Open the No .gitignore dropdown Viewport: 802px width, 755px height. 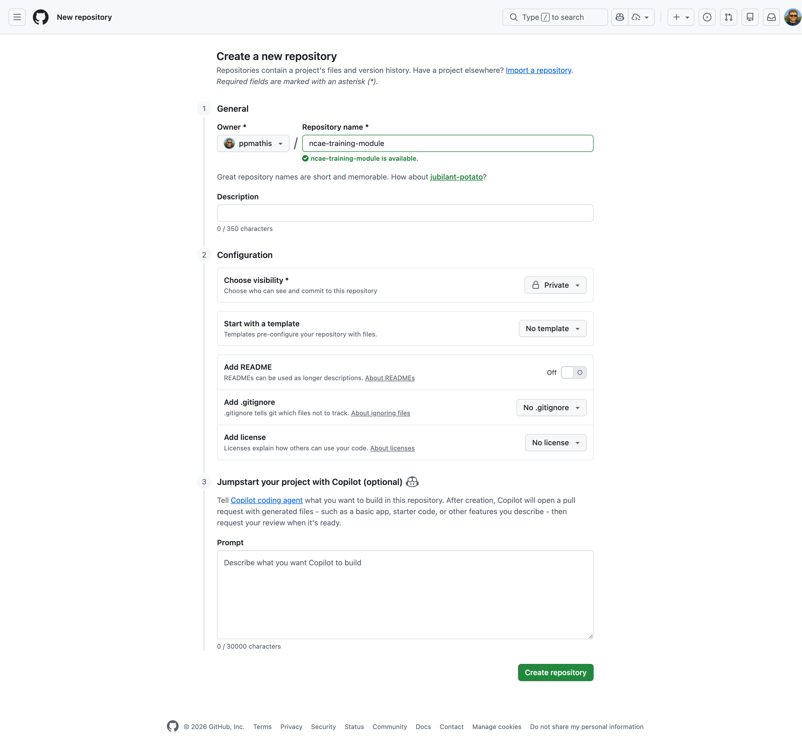coord(551,408)
